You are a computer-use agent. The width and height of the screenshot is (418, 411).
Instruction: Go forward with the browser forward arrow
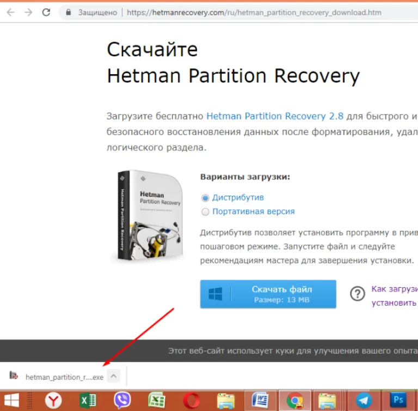(x=28, y=13)
